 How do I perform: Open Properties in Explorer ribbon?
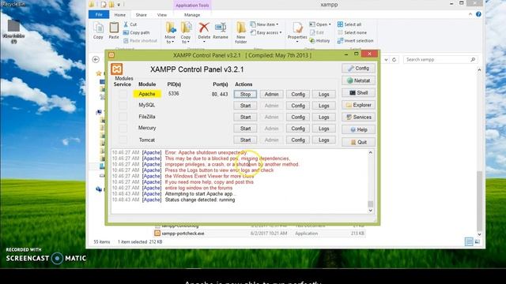coord(297,32)
